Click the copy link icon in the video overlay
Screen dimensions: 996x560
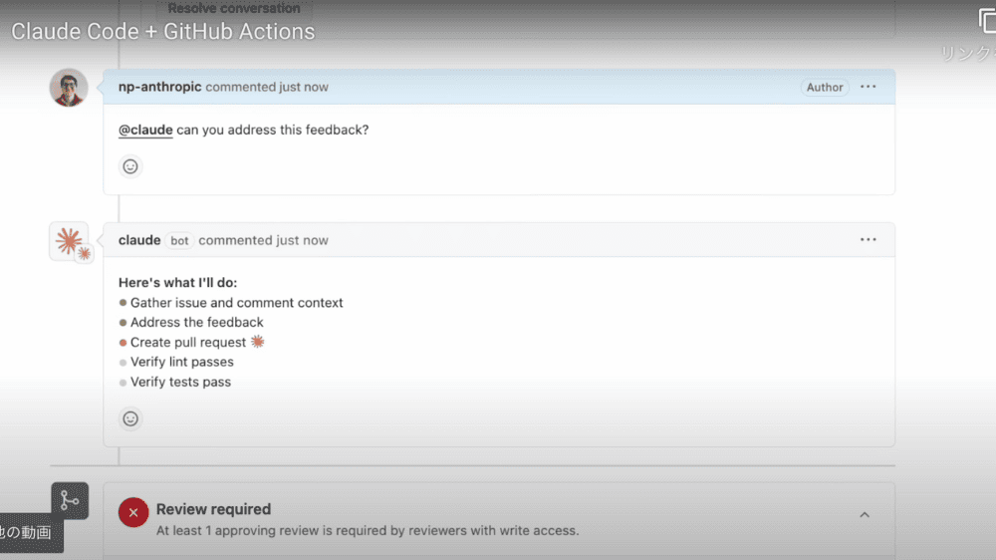[x=987, y=21]
